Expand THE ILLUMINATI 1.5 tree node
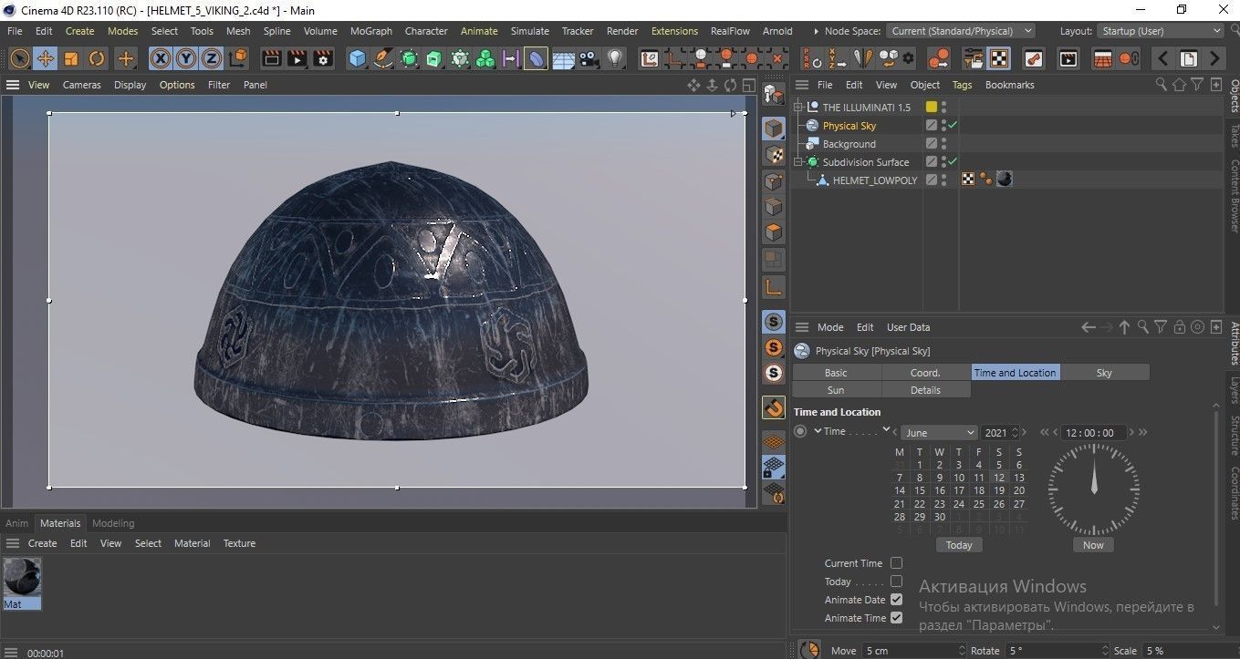The width and height of the screenshot is (1240, 659). click(x=798, y=107)
